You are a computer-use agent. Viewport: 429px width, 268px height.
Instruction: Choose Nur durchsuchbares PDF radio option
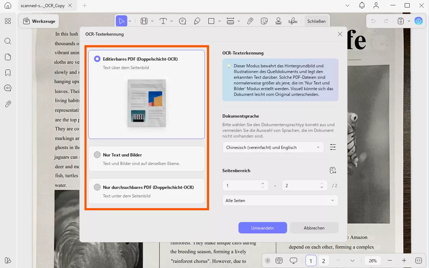point(97,187)
